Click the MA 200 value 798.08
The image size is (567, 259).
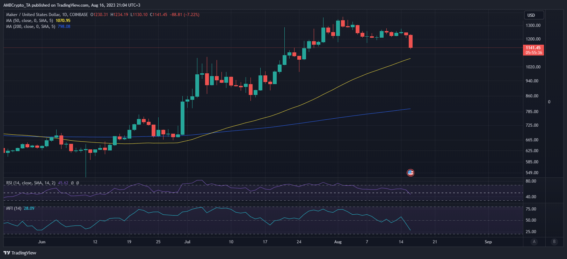(x=64, y=27)
